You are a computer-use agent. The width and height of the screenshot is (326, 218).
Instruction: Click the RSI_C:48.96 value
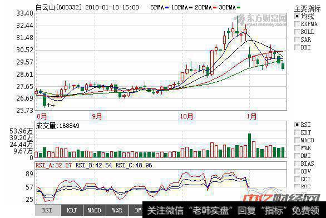(134, 165)
